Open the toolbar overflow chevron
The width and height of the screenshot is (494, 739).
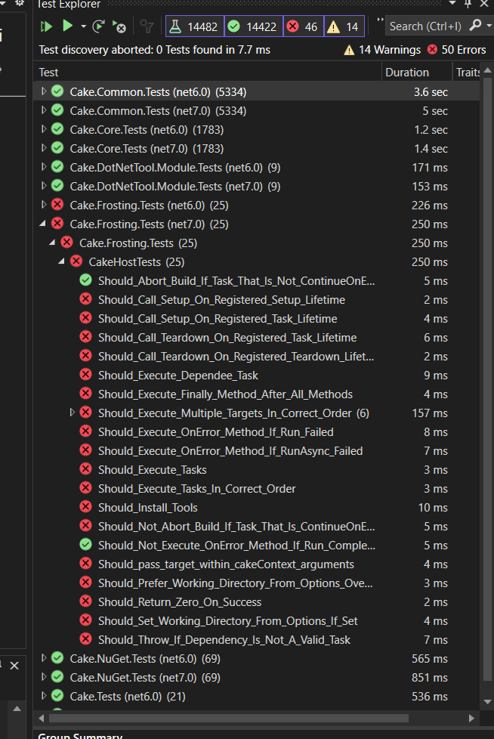point(380,20)
